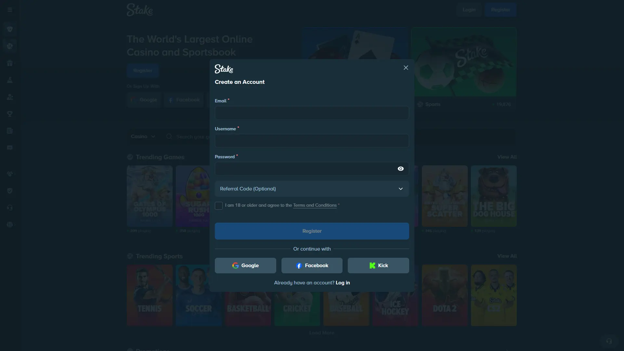Click the sidebar trophy icon
Viewport: 624px width, 351px height.
10,114
